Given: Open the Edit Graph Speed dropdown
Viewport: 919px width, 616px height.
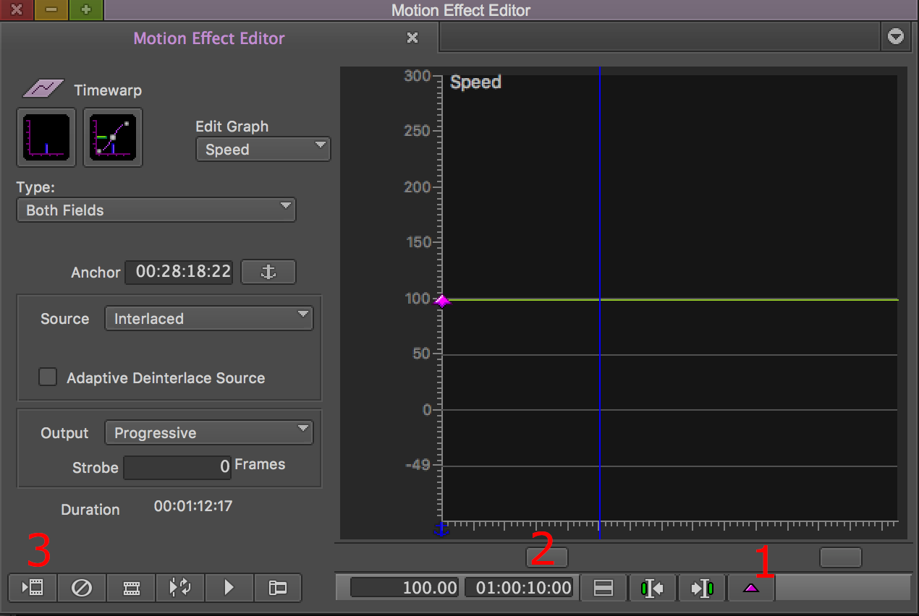Looking at the screenshot, I should 263,150.
